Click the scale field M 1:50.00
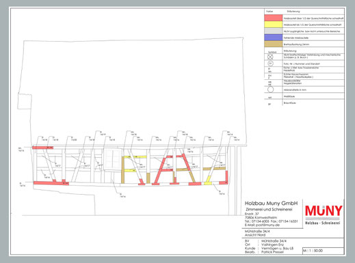 (x=323, y=251)
